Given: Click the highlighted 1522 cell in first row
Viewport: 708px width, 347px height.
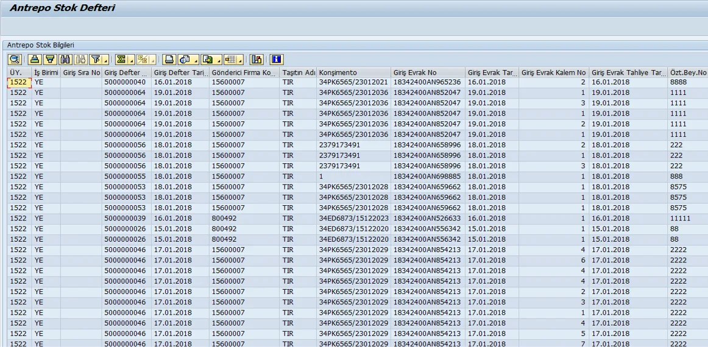Looking at the screenshot, I should [19, 82].
